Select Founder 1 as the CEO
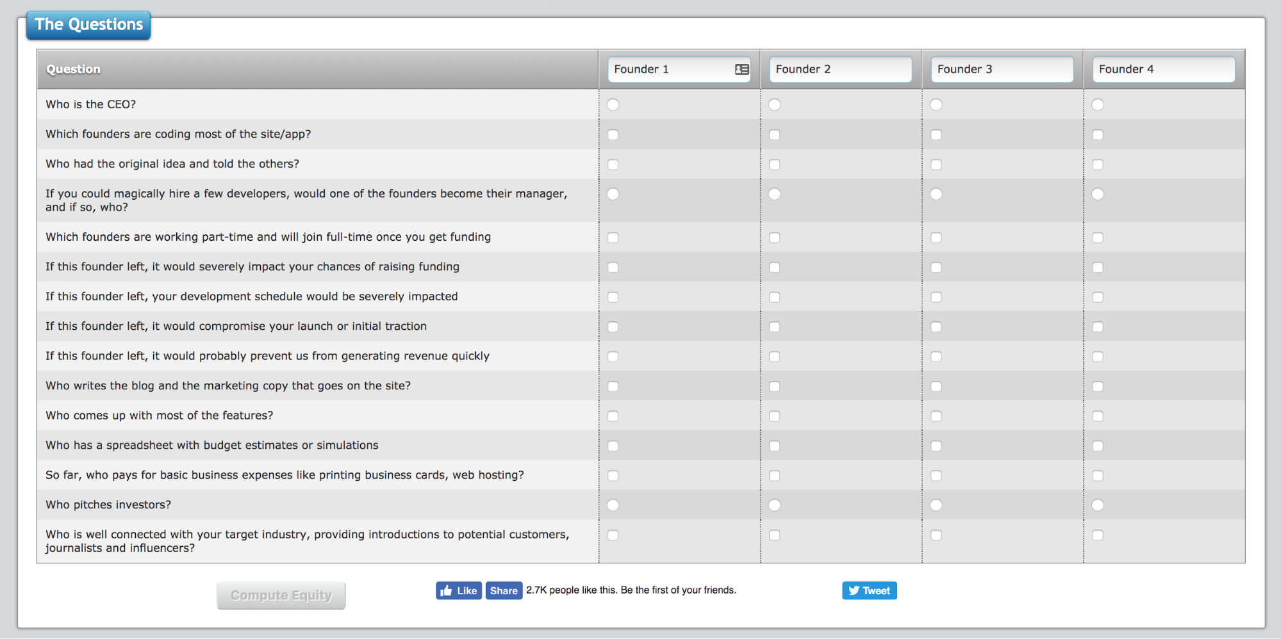This screenshot has height=639, width=1281. 613,104
